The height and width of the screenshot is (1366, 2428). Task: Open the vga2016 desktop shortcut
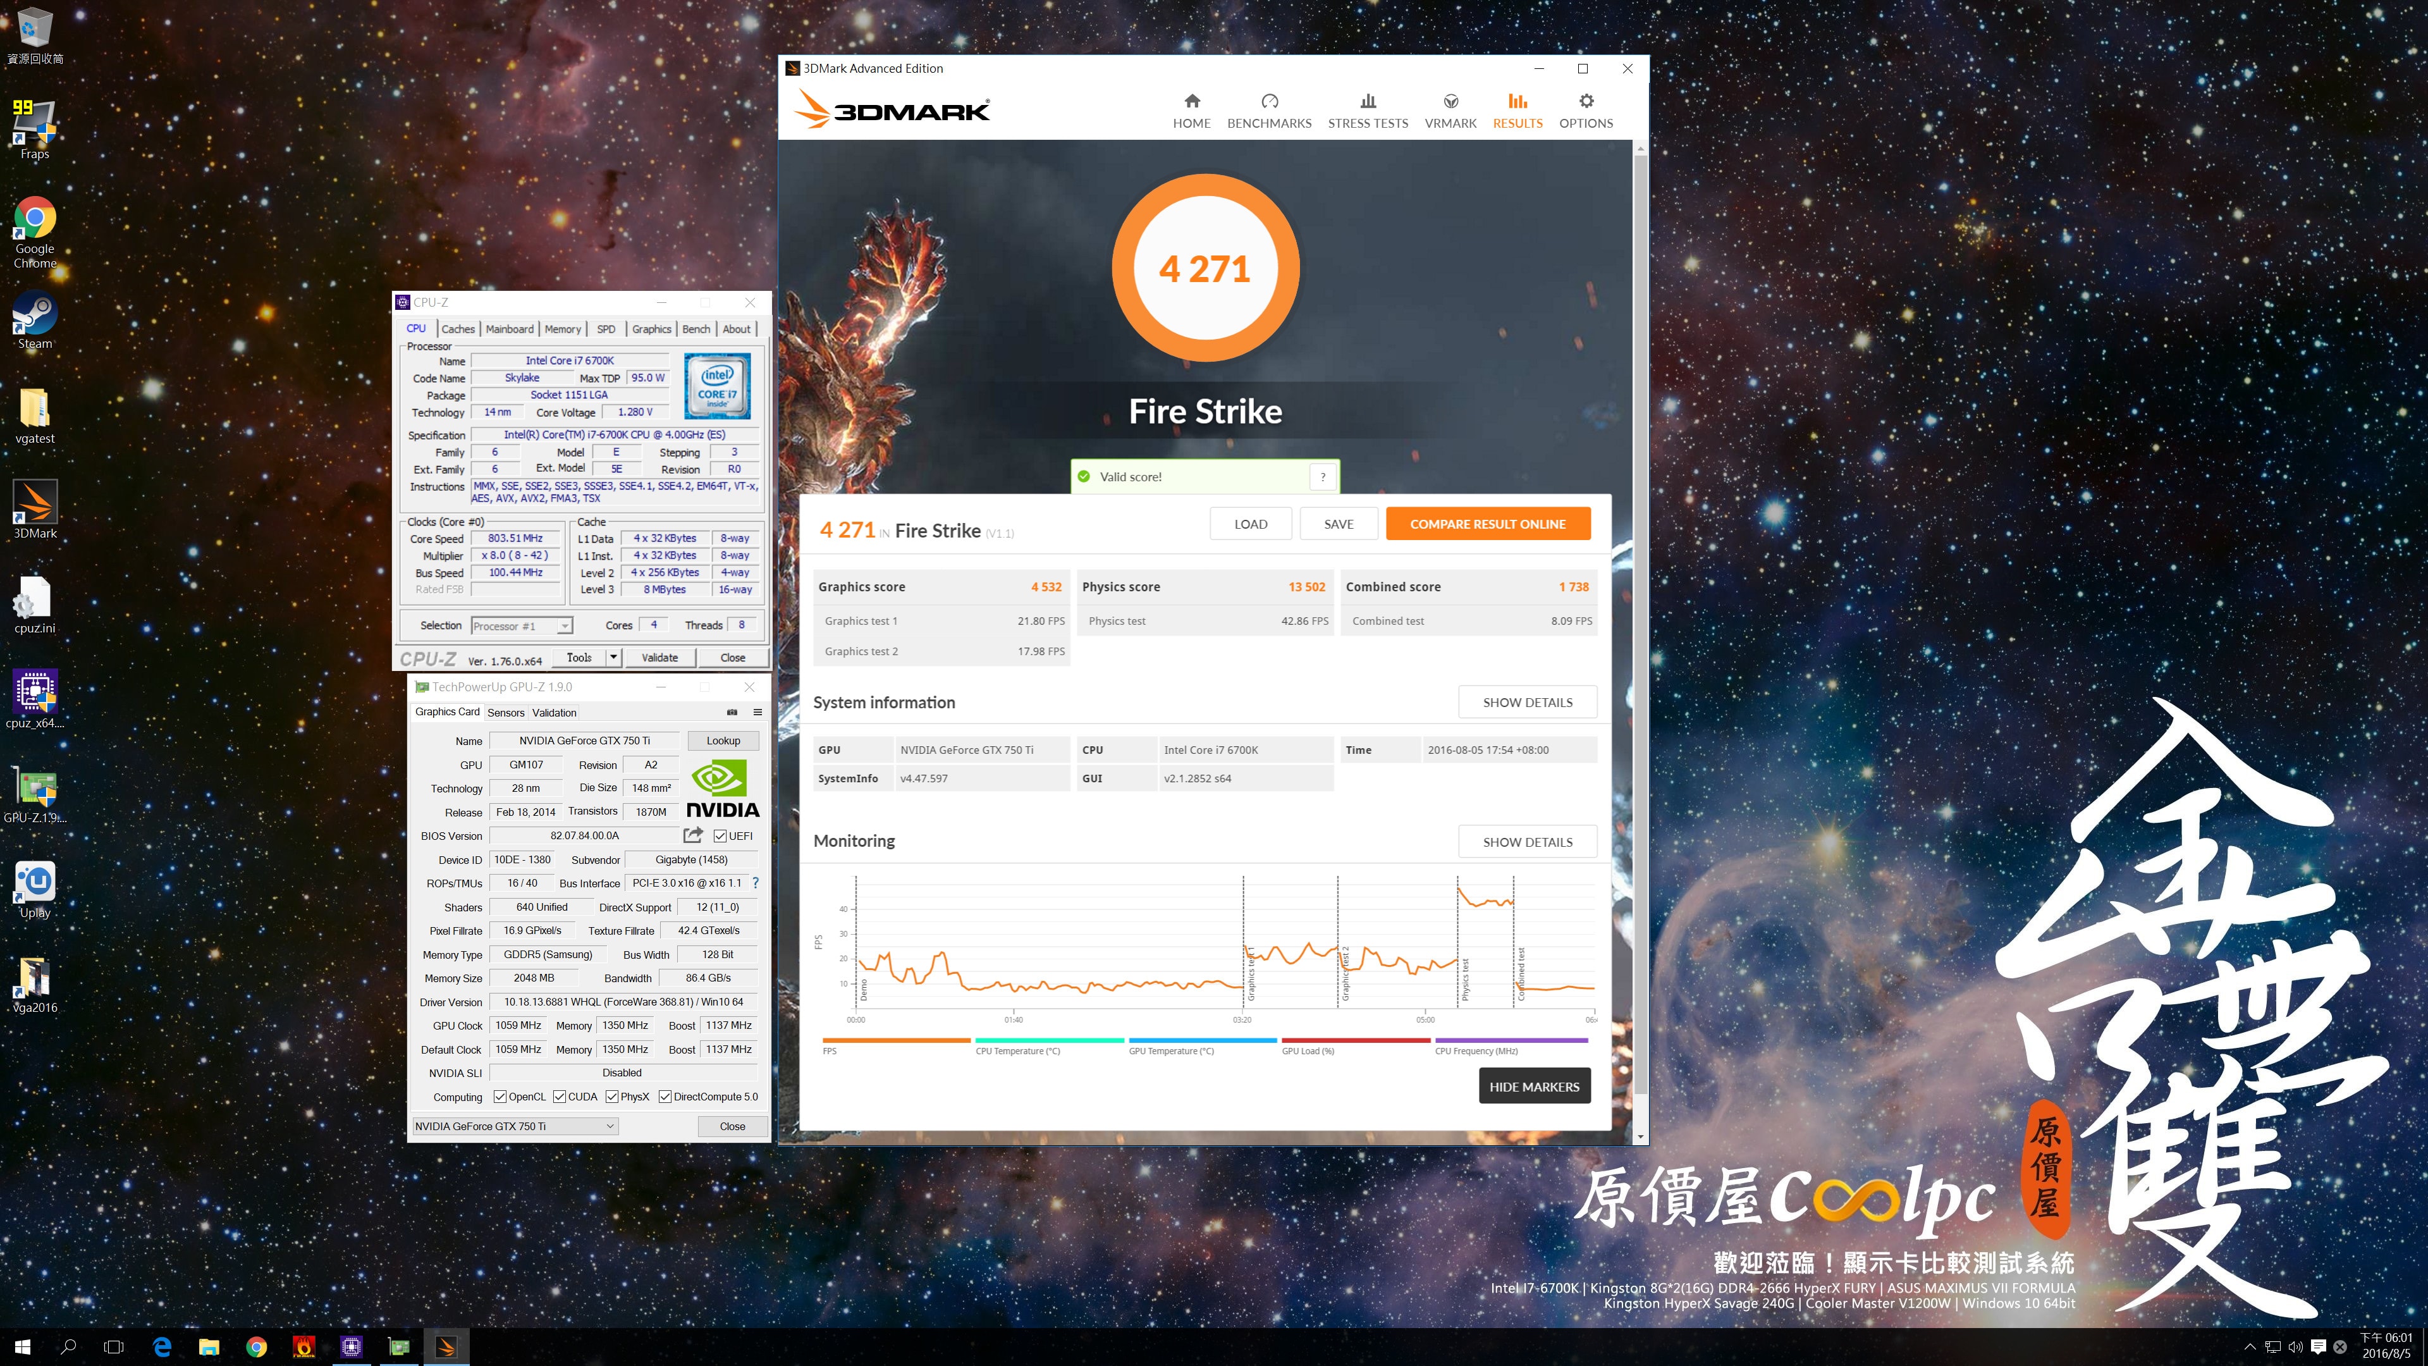click(x=35, y=984)
